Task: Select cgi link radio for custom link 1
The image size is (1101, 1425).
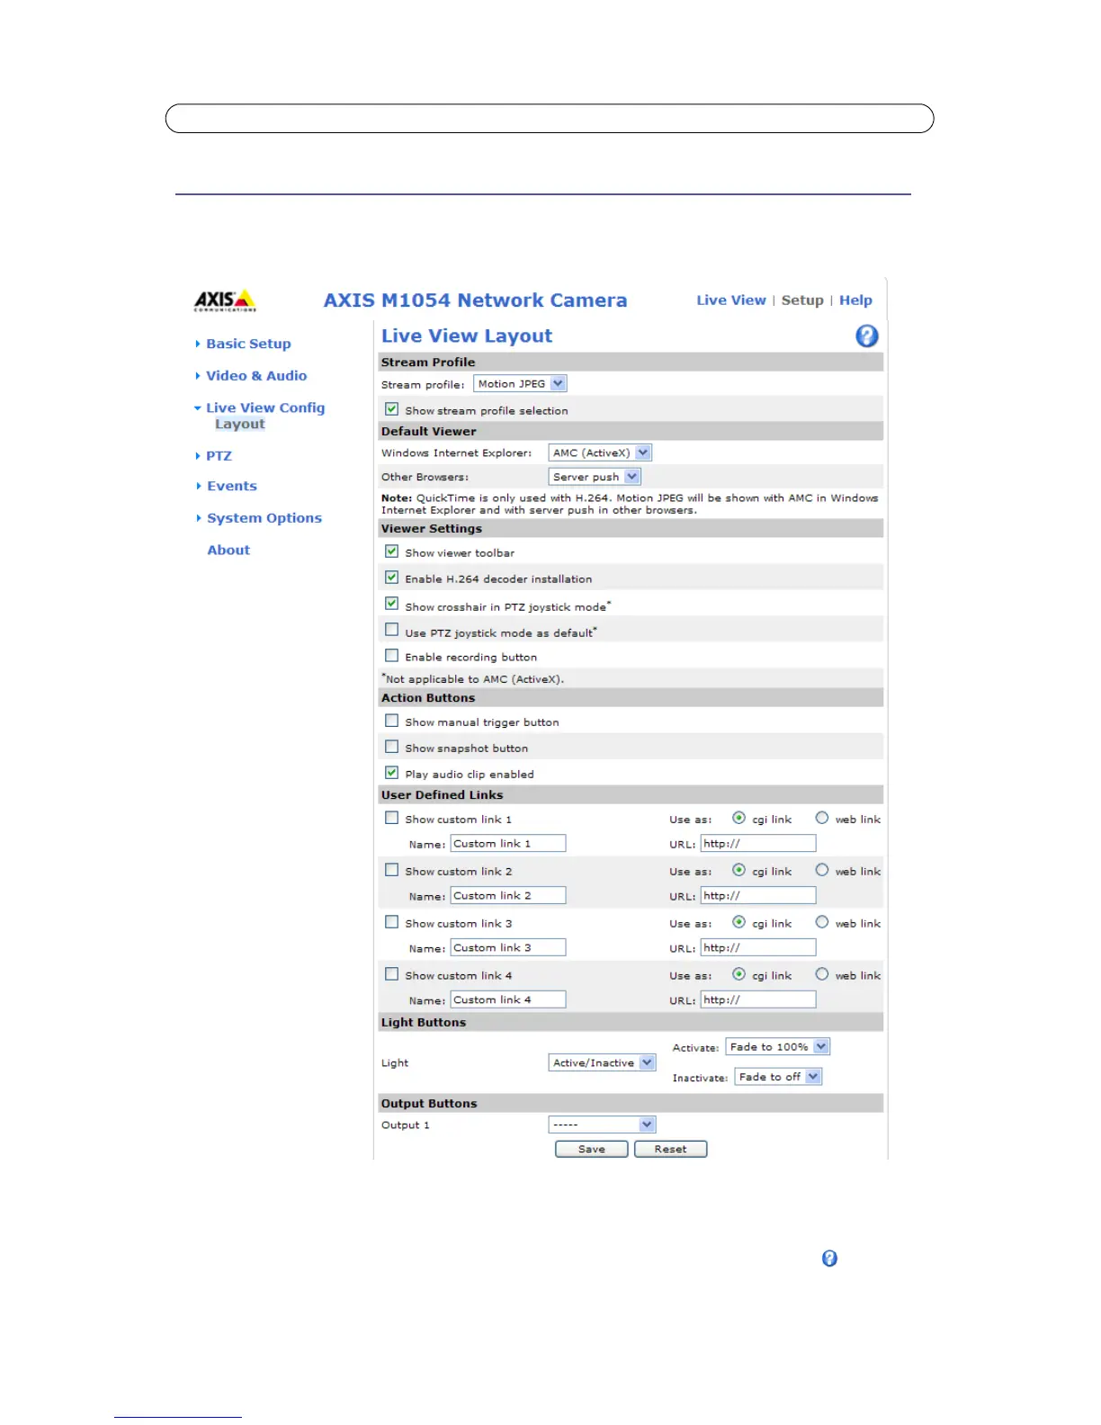Action: pos(738,818)
